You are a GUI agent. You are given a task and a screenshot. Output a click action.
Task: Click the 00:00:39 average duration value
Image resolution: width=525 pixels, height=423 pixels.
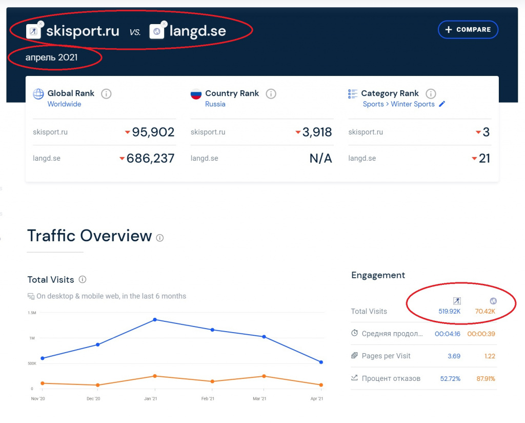coord(481,334)
